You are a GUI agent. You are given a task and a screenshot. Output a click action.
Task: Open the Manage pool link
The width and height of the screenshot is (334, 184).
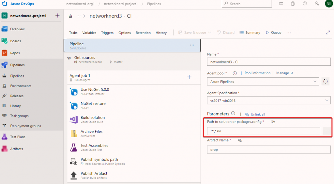pos(284,73)
